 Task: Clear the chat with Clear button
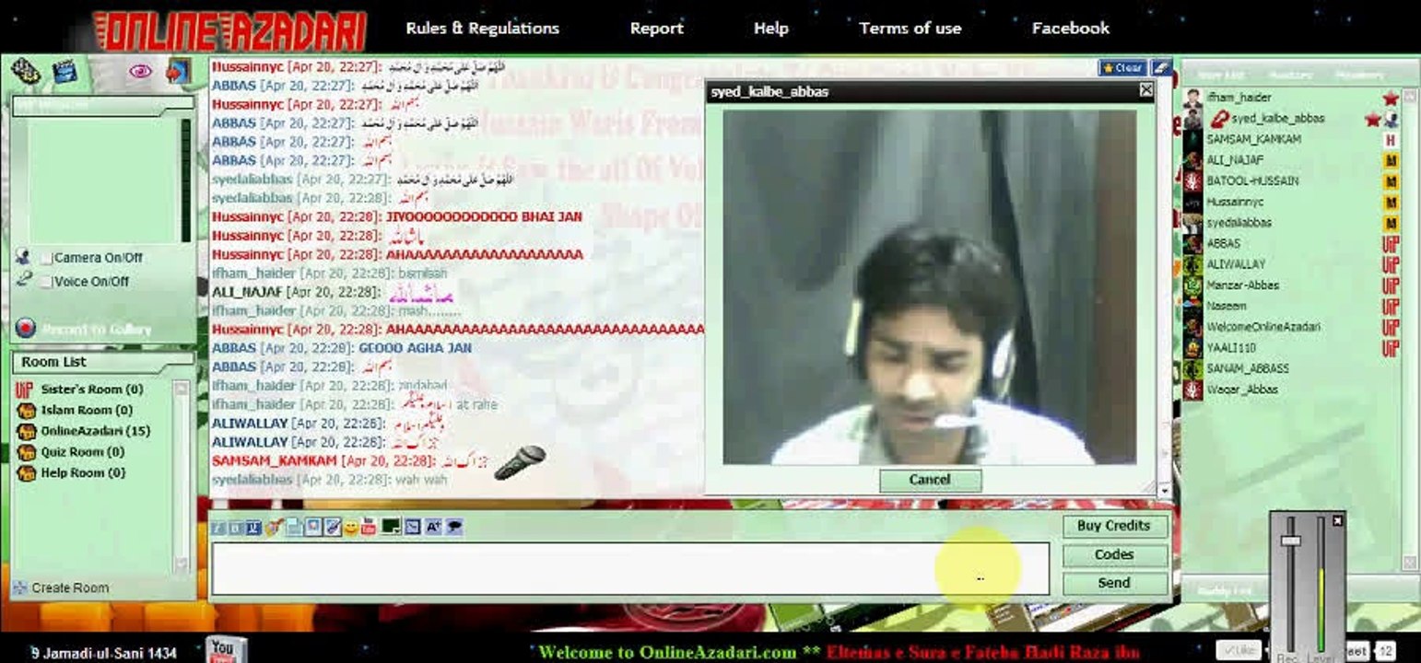click(x=1122, y=68)
